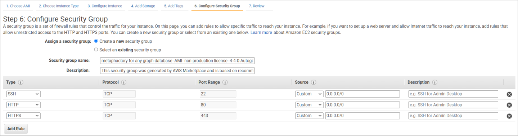Click the HTTPS rule description field
The image size is (518, 136).
453,116
